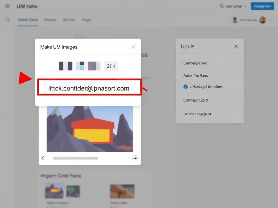Select Adim The Raas list entry

pyautogui.click(x=195, y=76)
